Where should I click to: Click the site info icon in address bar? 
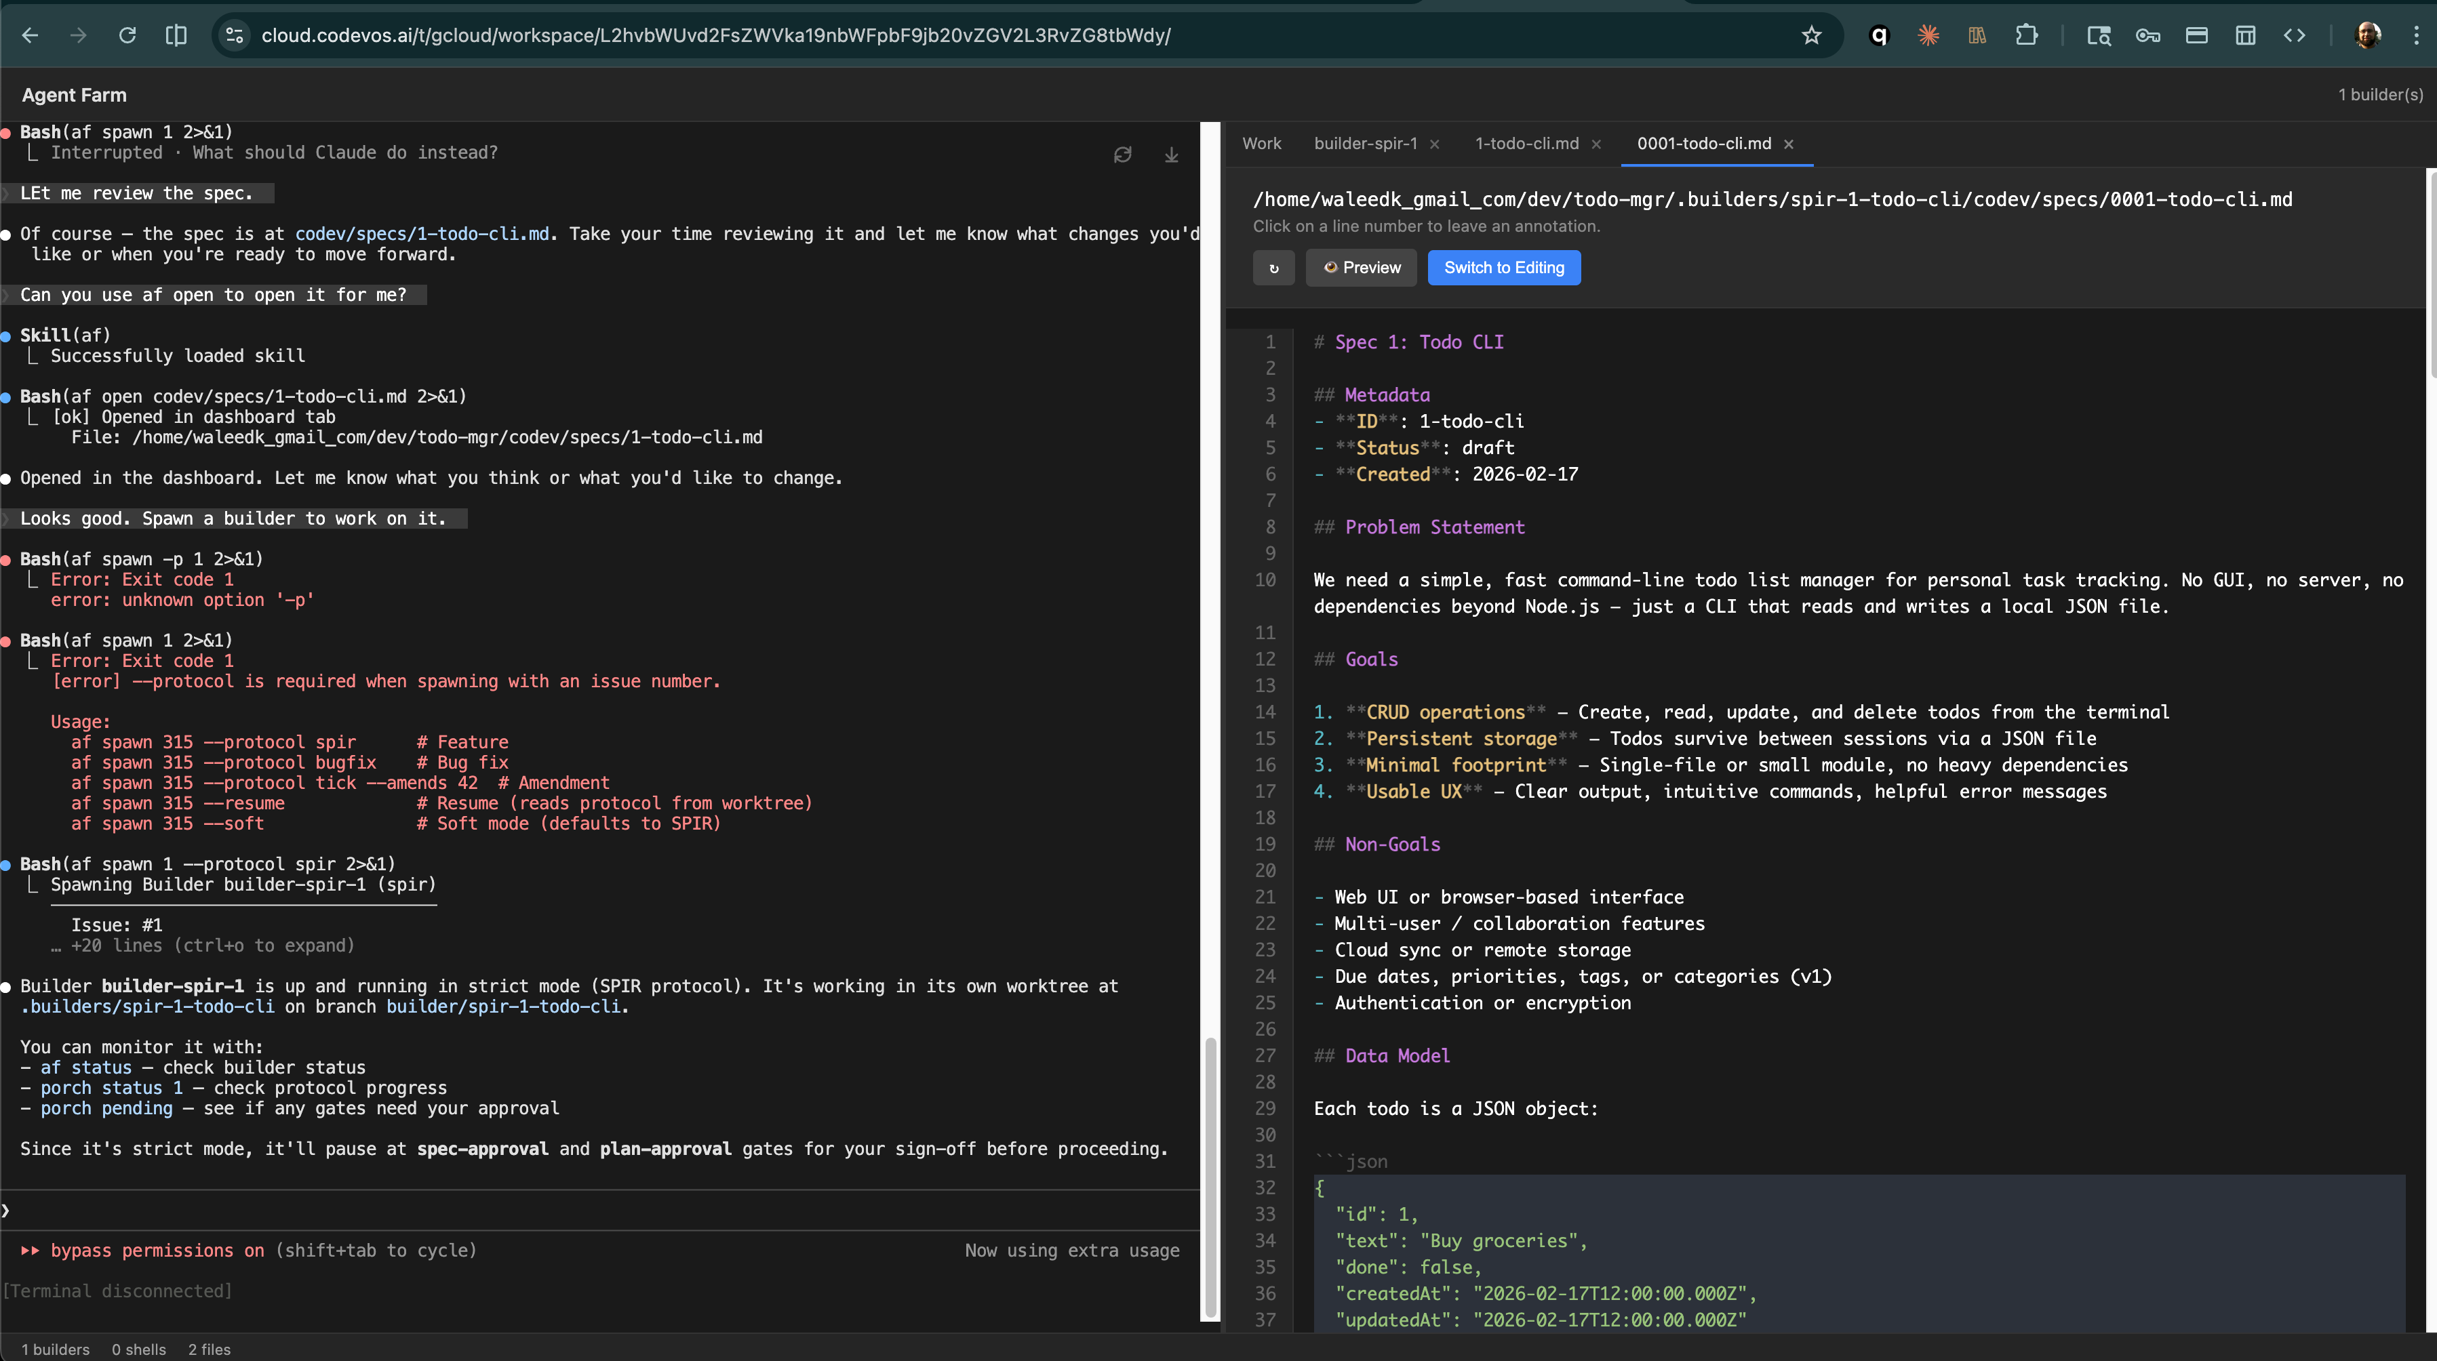234,35
